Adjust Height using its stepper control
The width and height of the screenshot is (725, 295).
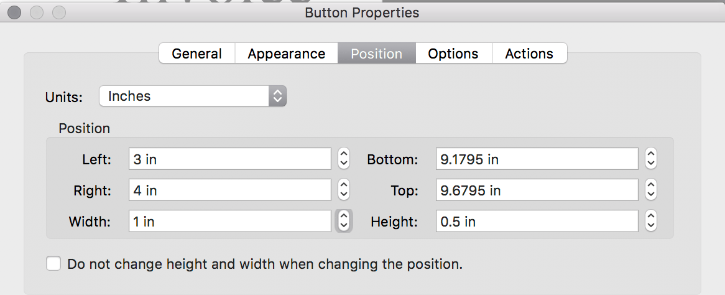[x=651, y=221]
